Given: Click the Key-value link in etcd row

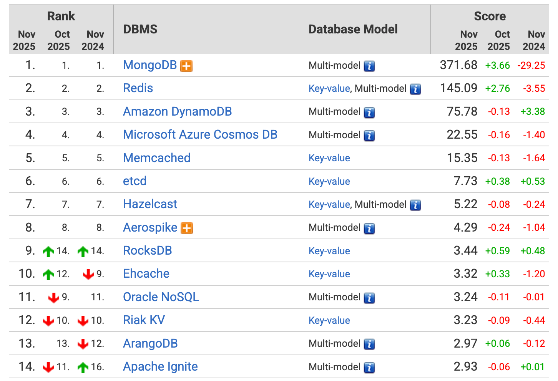Looking at the screenshot, I should [329, 181].
